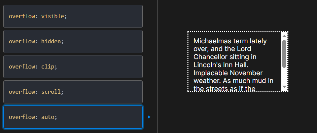
Task: Click the vertical divider between panels
Action: (x=157, y=66)
